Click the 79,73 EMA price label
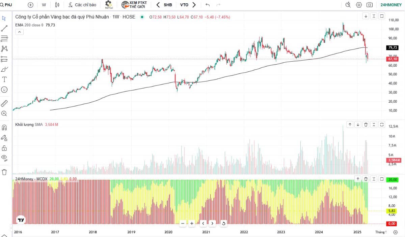The height and width of the screenshot is (237, 405). pos(393,48)
